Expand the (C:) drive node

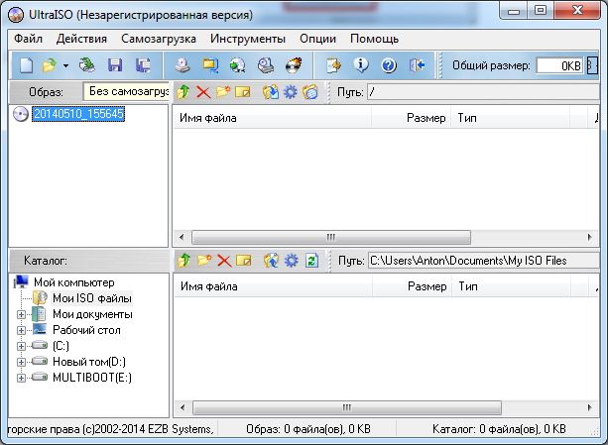point(22,346)
